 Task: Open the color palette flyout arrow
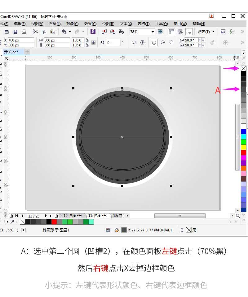[x=243, y=54]
